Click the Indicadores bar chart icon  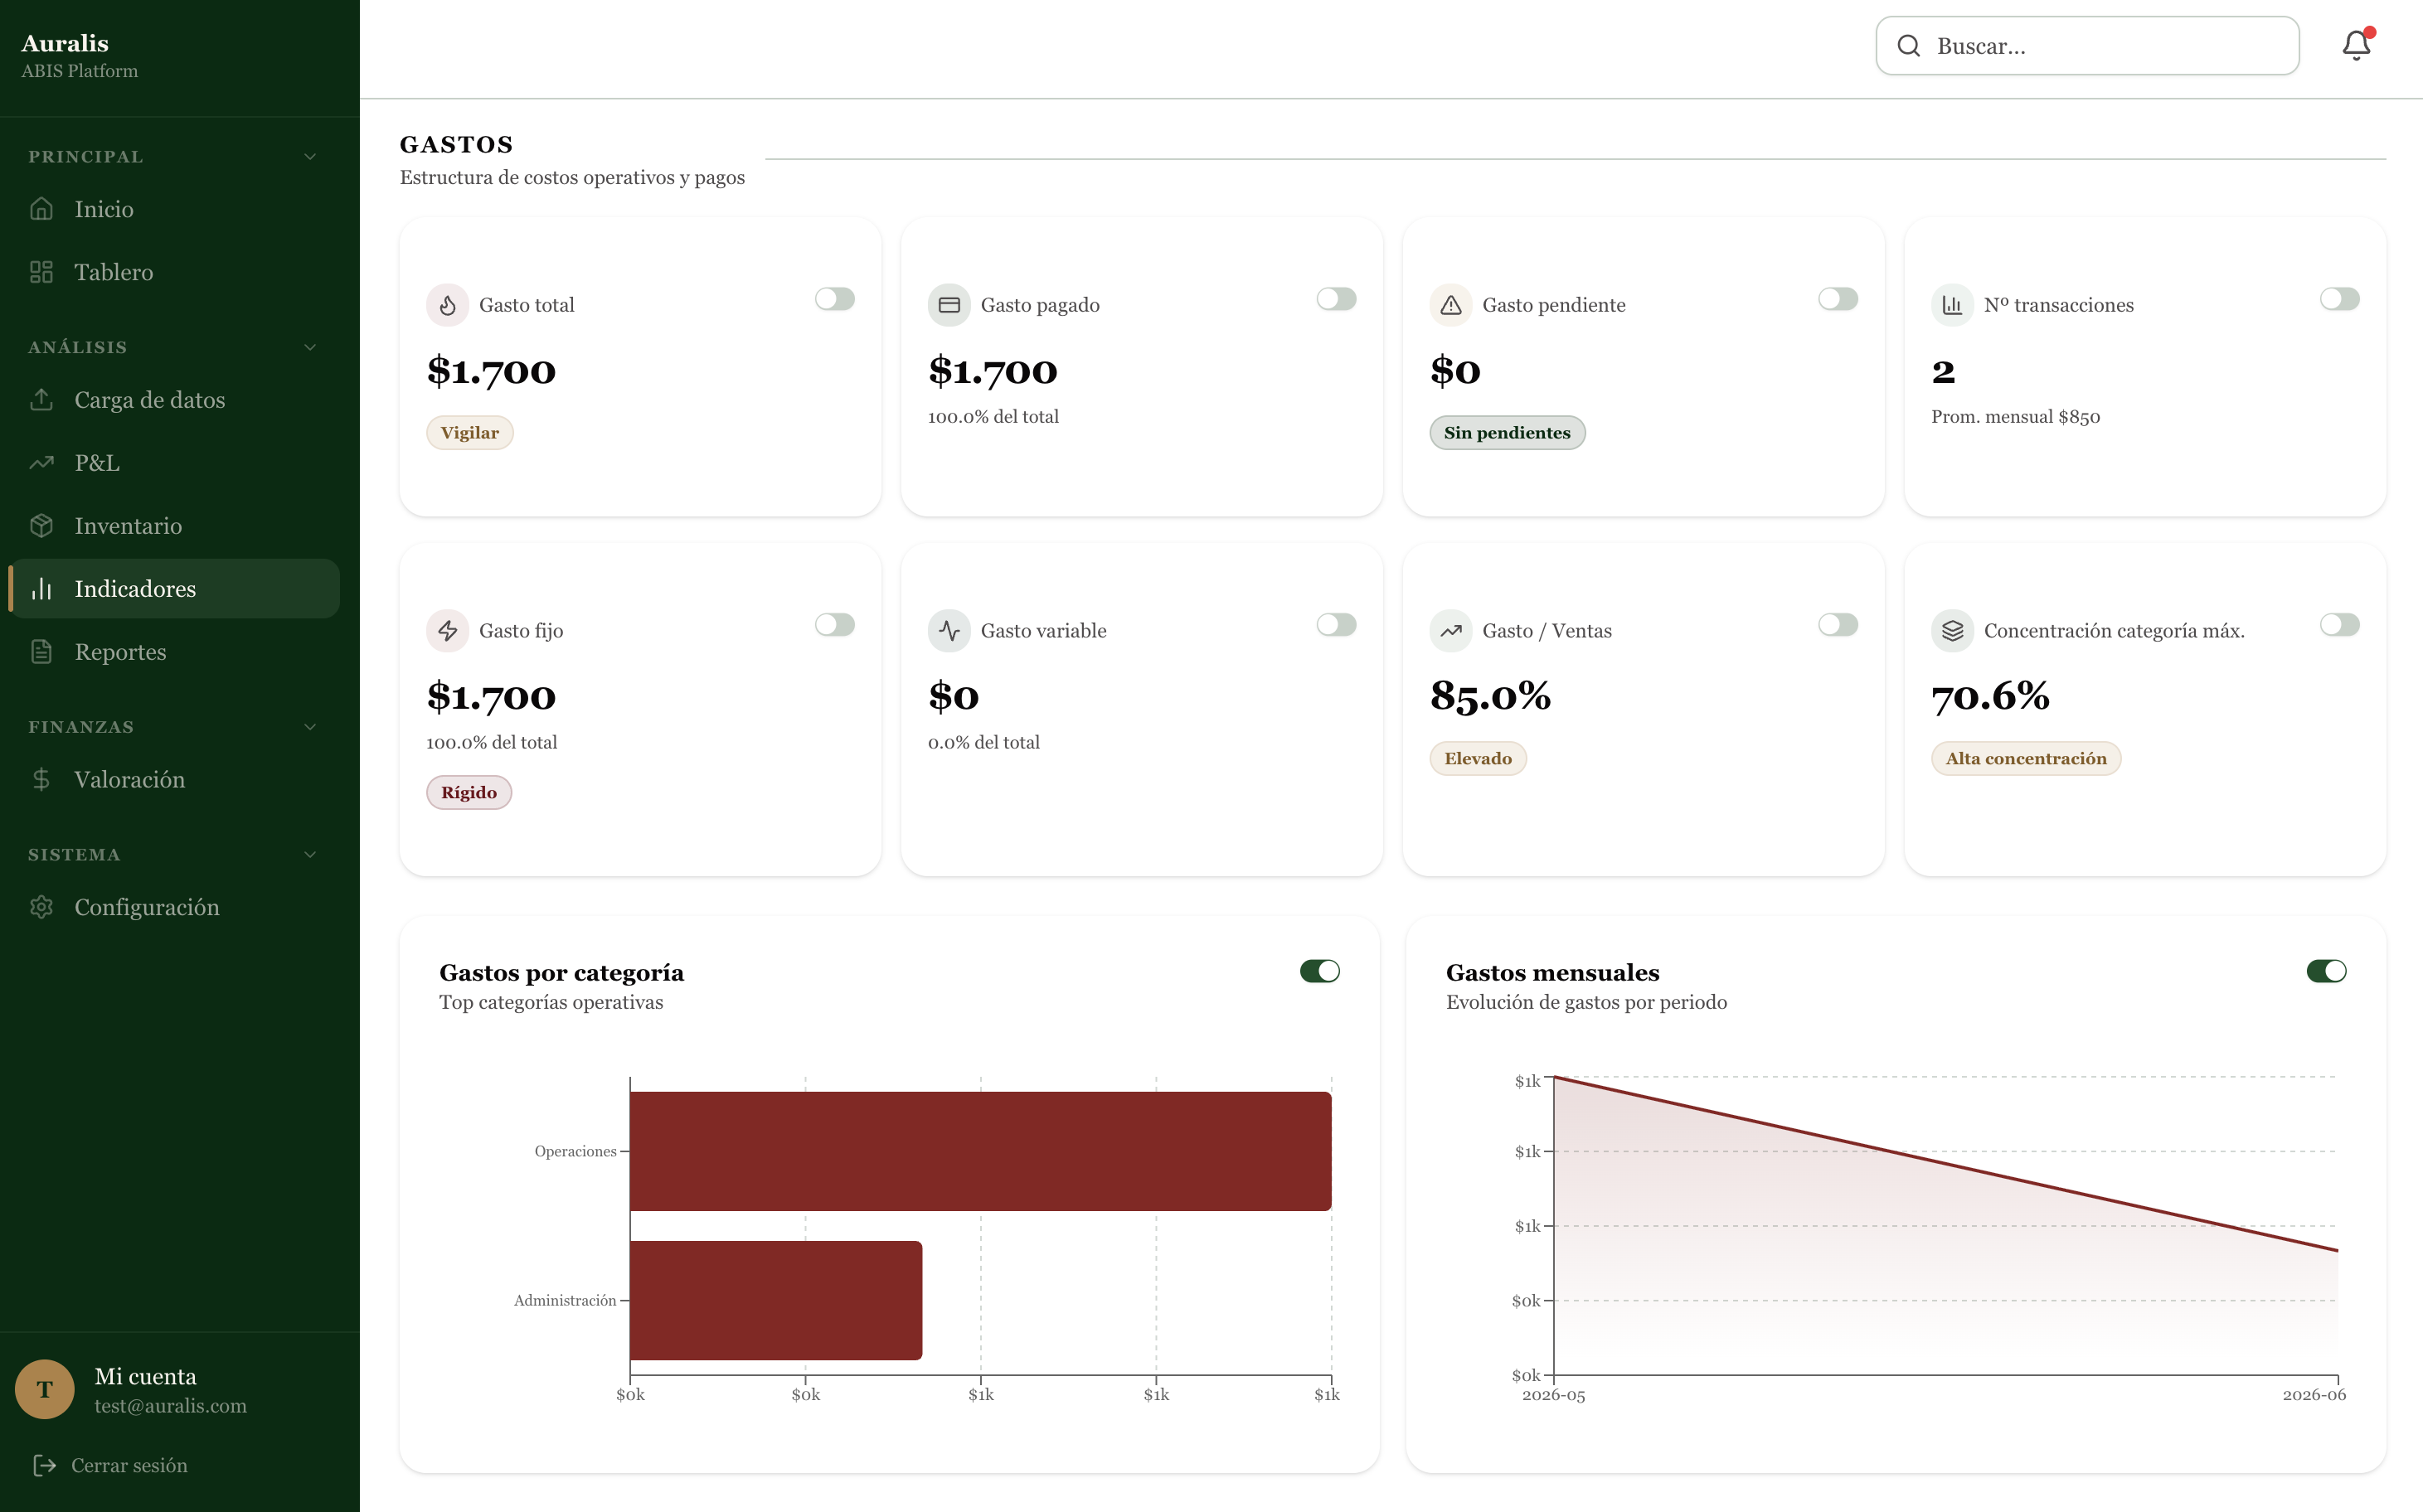tap(41, 588)
